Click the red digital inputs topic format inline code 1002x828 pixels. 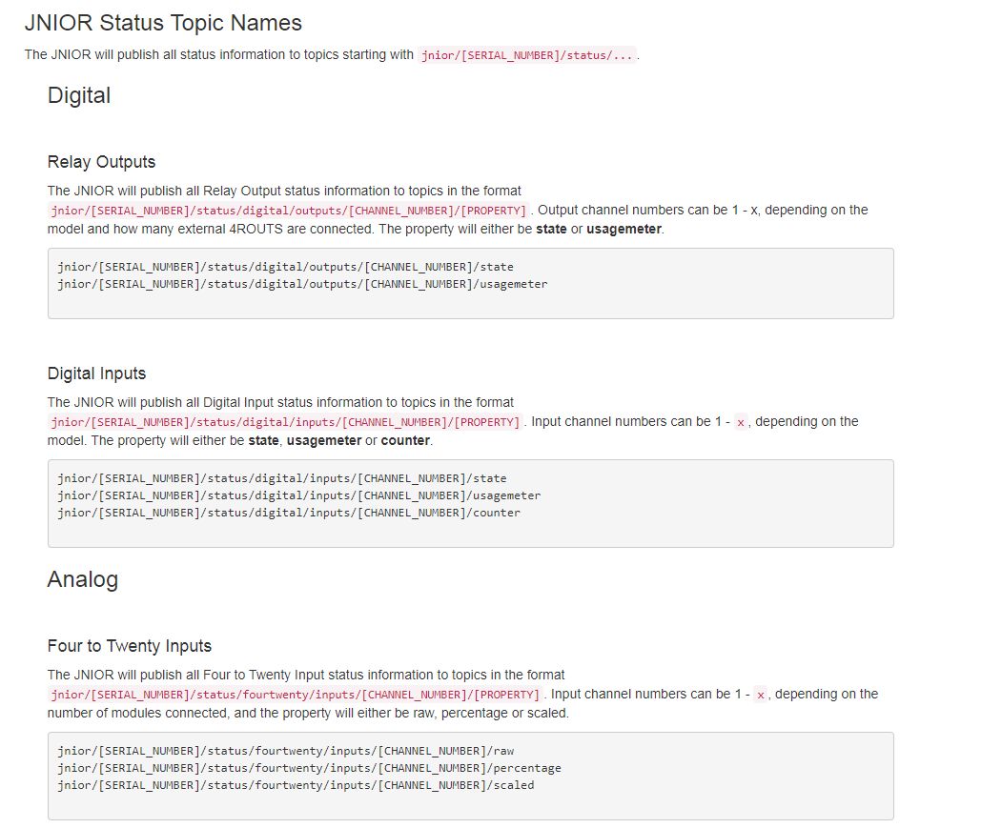click(x=286, y=422)
